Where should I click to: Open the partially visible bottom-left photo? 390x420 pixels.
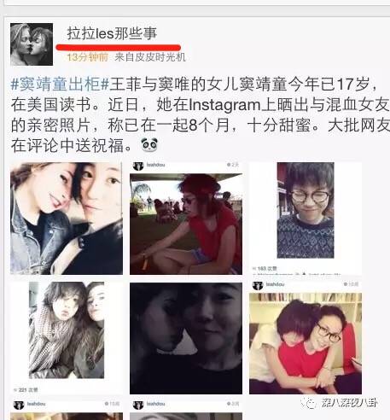67,416
